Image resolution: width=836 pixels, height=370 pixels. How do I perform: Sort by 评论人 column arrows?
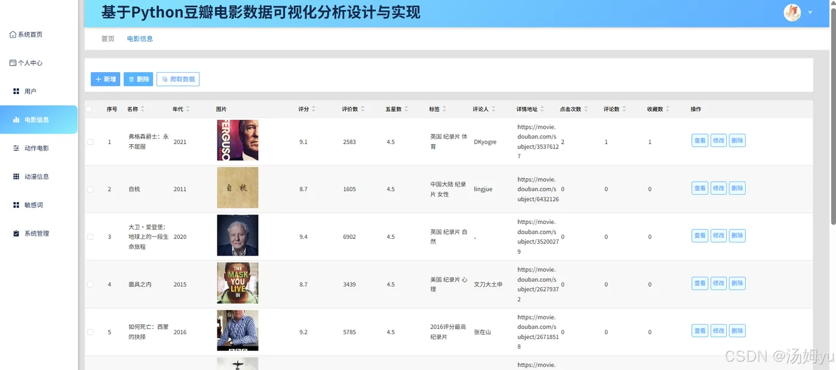pos(493,109)
